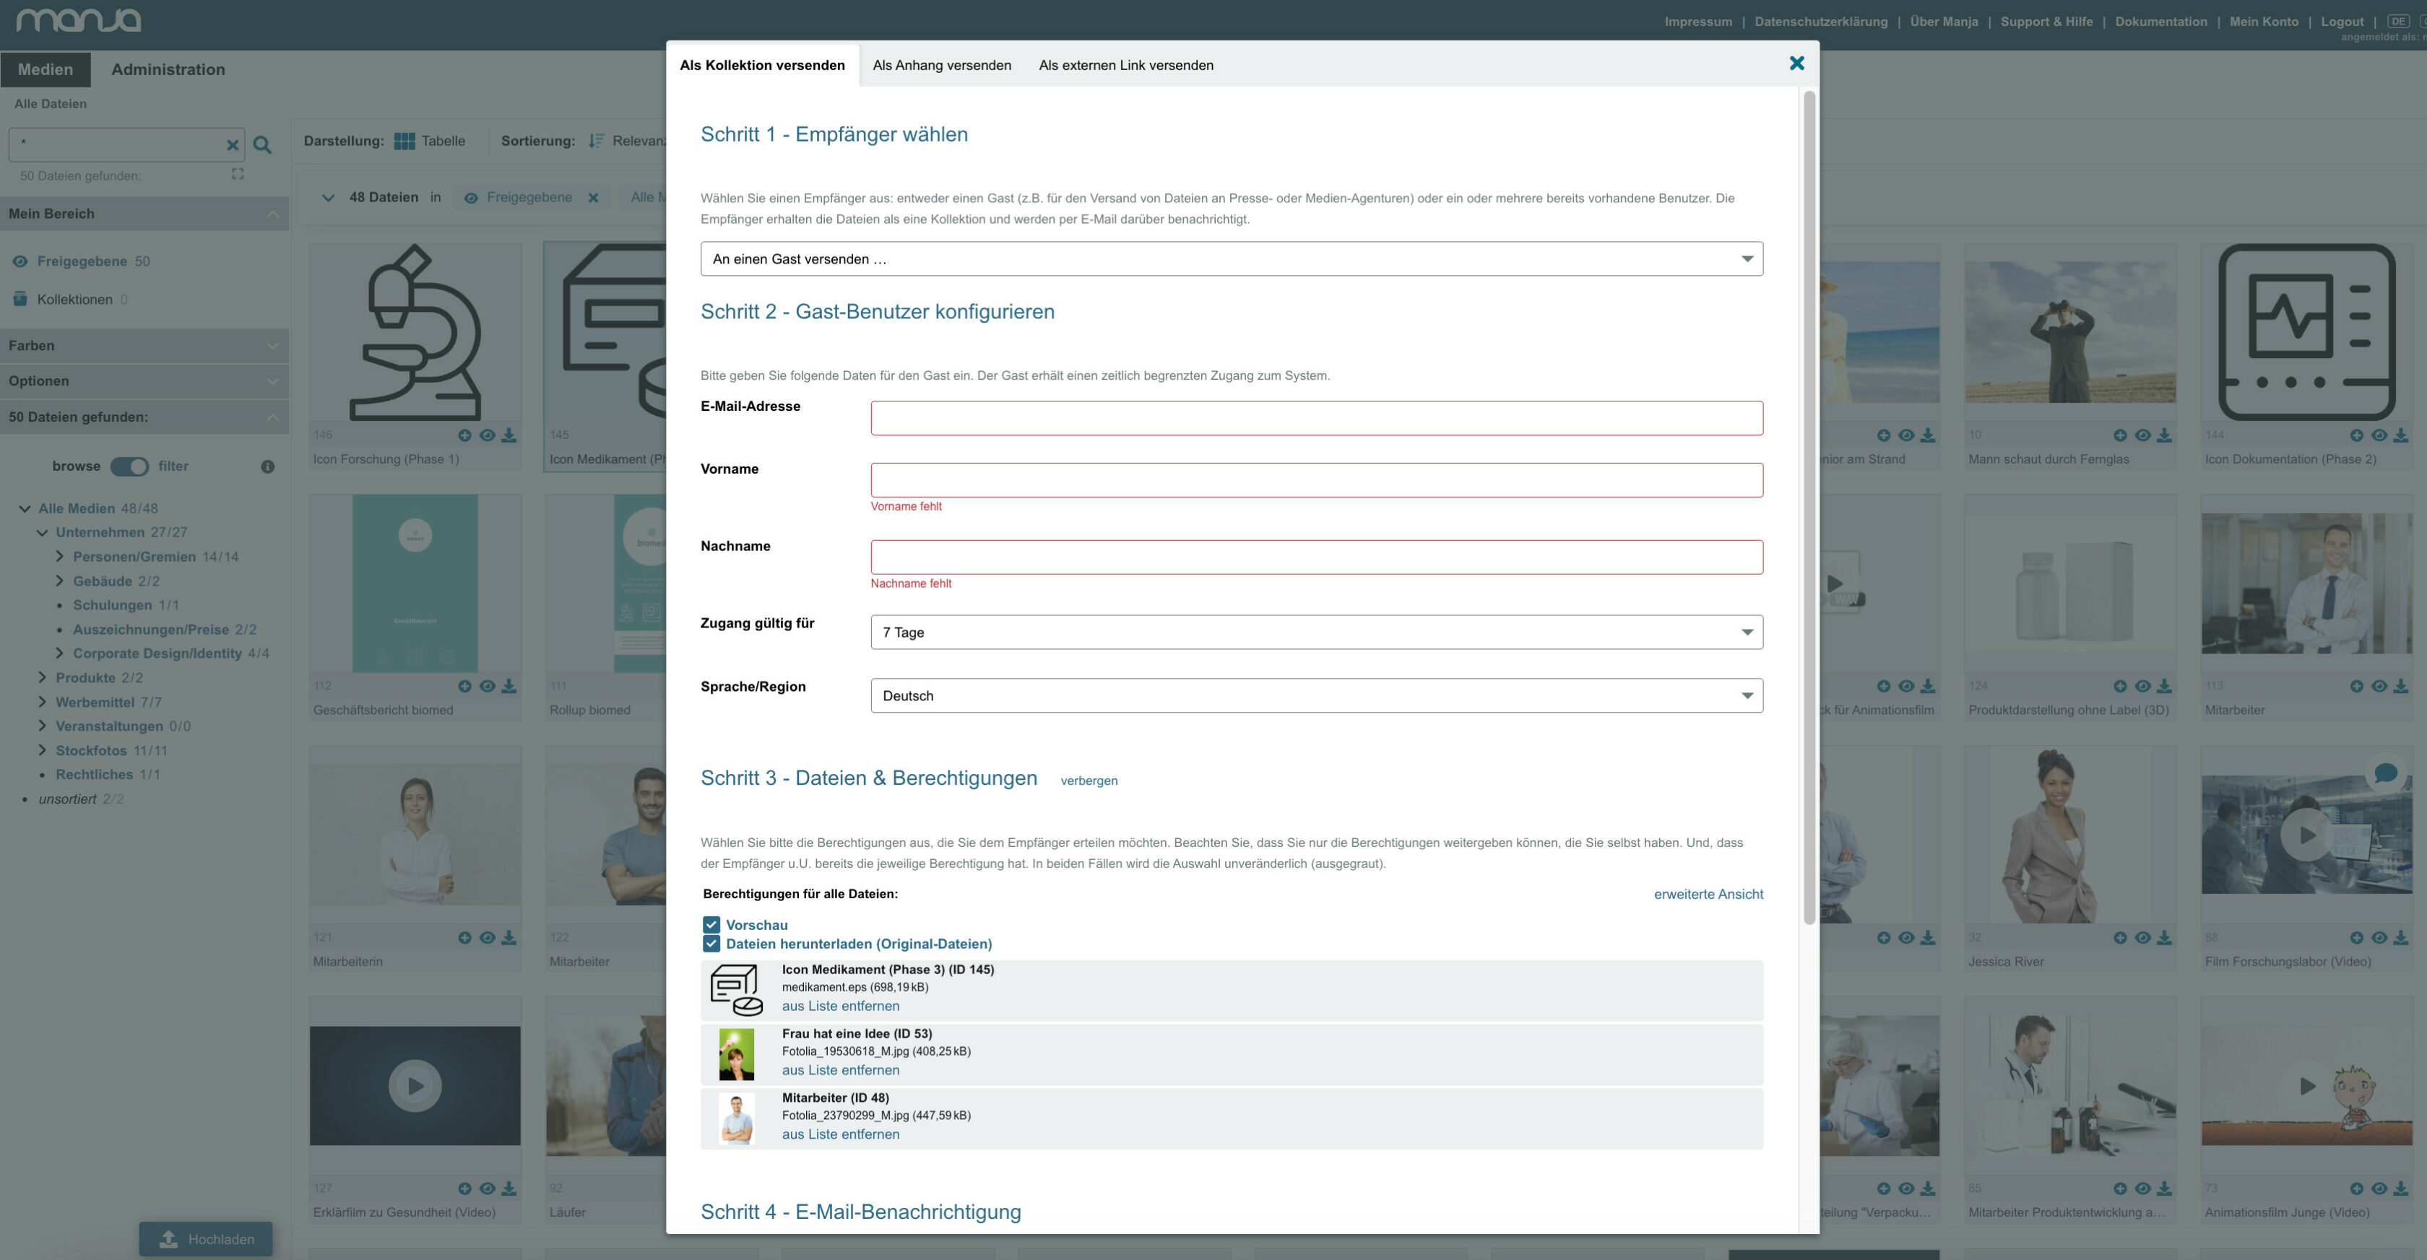
Task: Select Als Kollektion versenden tab
Action: (762, 65)
